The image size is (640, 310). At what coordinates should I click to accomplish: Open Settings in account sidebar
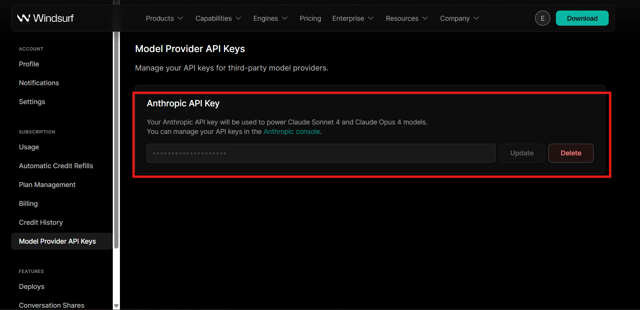coord(32,102)
